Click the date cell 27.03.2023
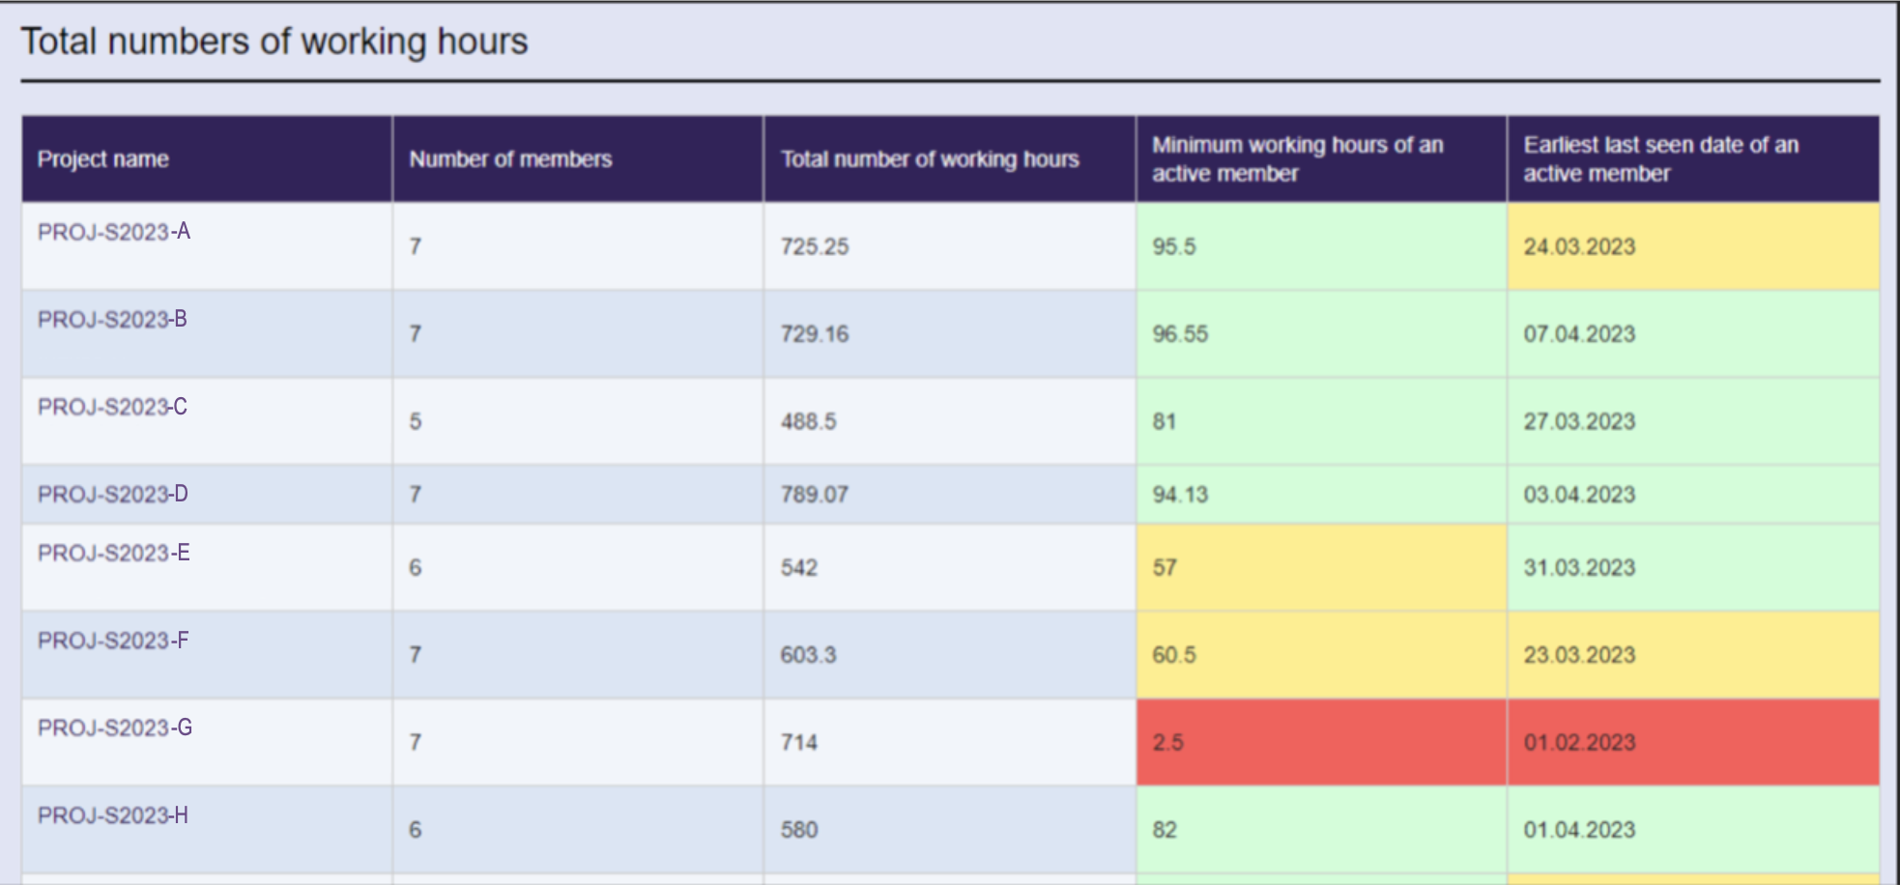This screenshot has width=1900, height=885. (x=1693, y=421)
